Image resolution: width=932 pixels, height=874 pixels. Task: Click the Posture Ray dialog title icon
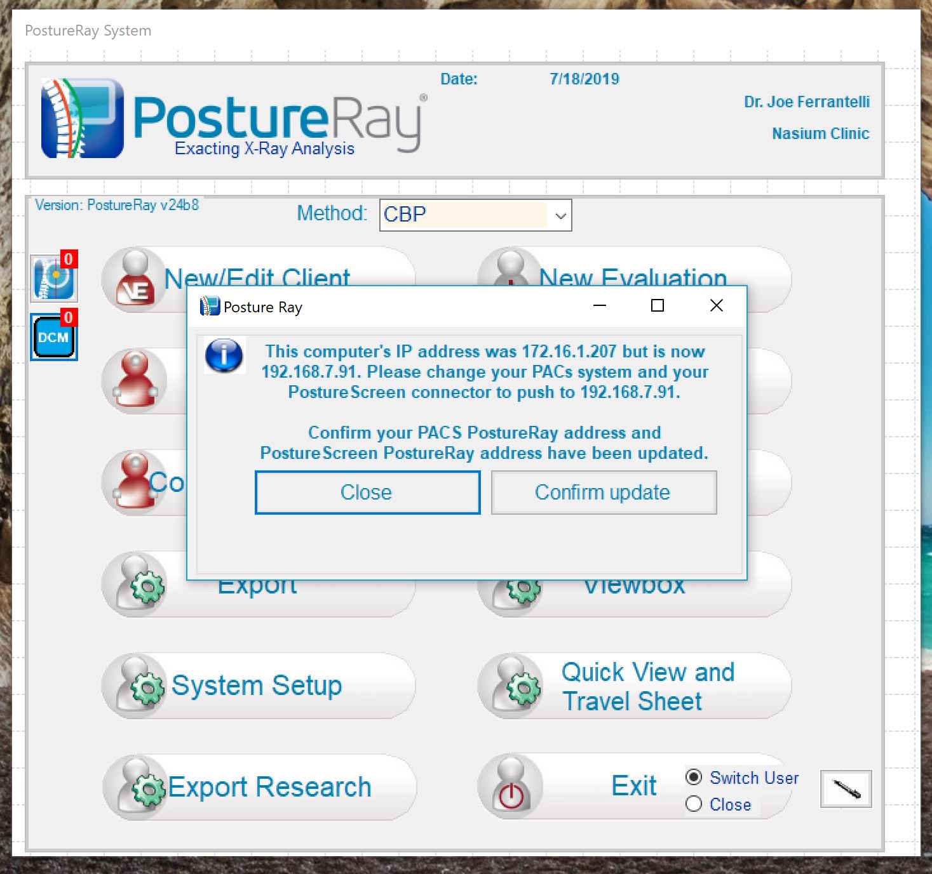(210, 307)
